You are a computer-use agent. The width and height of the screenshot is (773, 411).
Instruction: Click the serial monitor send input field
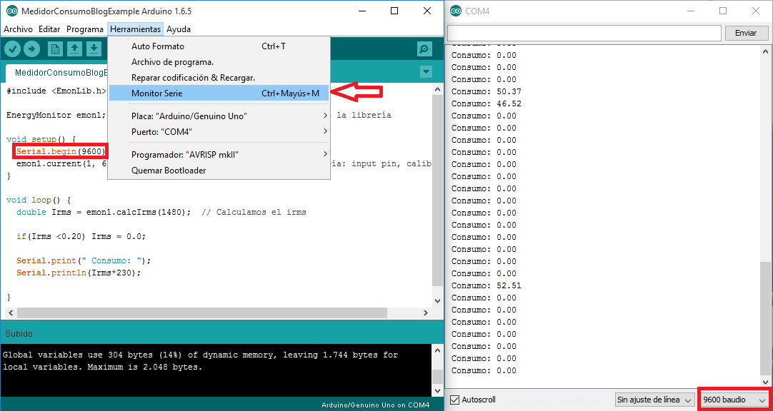[x=584, y=33]
